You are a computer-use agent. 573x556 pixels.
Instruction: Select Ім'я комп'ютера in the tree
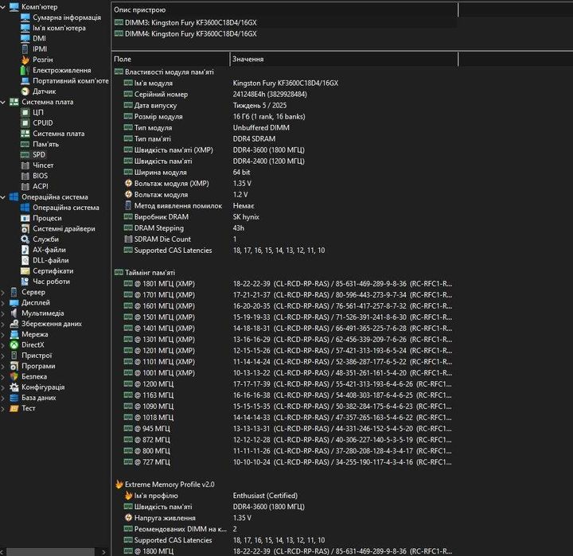click(x=59, y=28)
